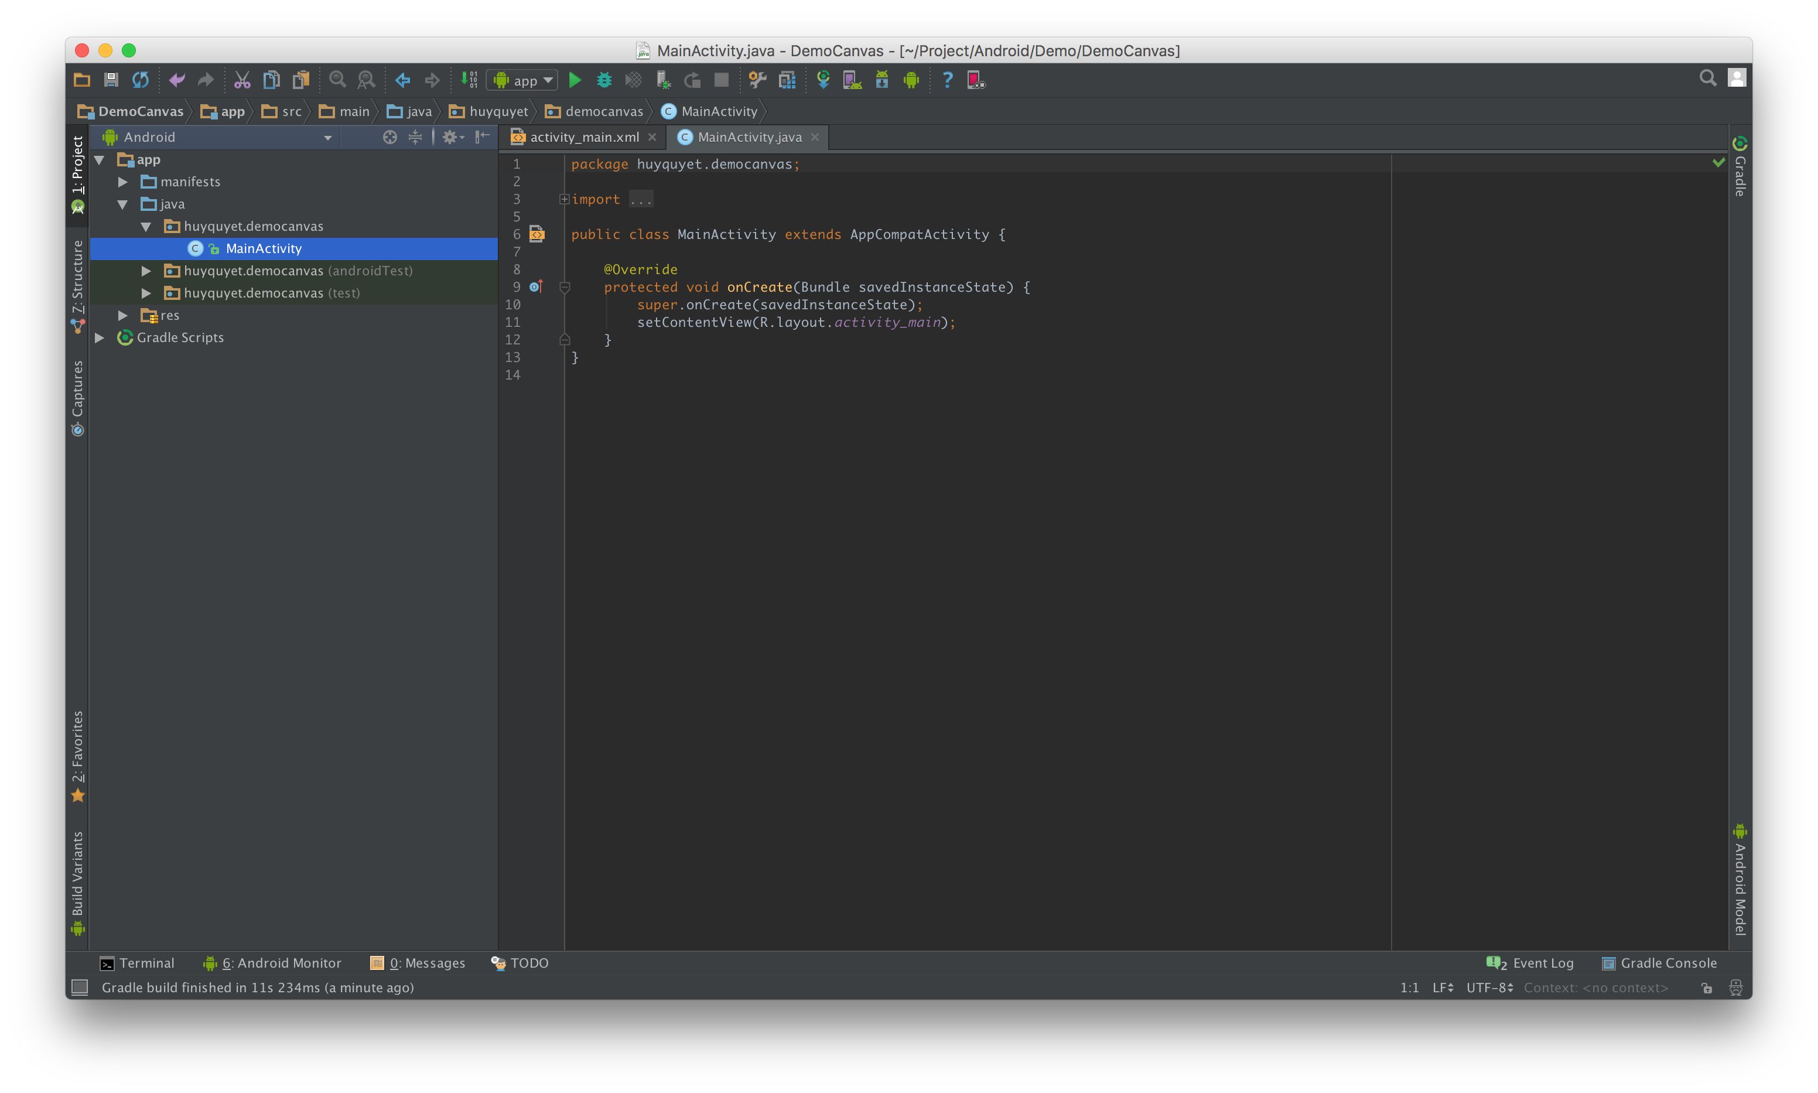Image resolution: width=1818 pixels, height=1093 pixels.
Task: Click the Save All toolbar icon
Action: [x=111, y=80]
